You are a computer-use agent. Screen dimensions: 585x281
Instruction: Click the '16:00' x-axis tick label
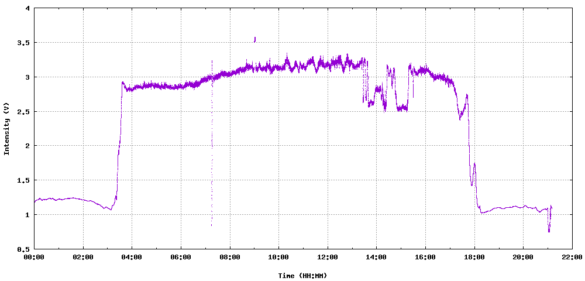coord(425,258)
